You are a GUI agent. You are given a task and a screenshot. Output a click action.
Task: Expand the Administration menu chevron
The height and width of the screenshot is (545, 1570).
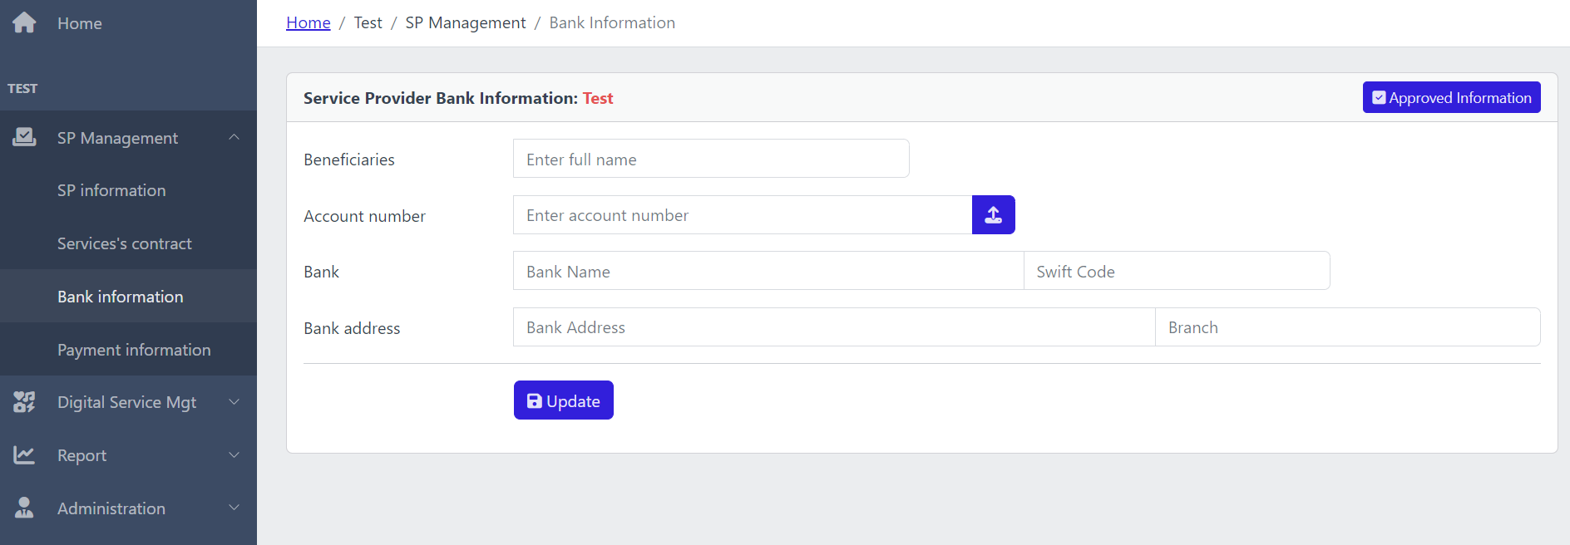point(234,508)
